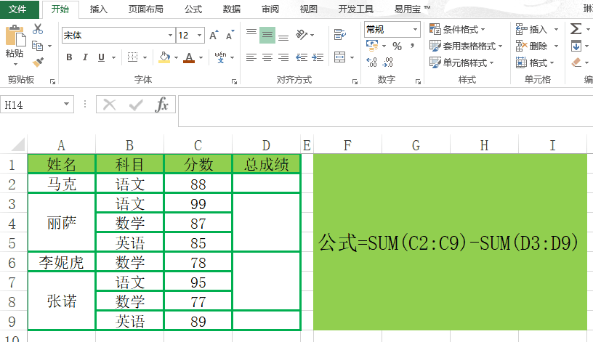Toggle middle vertical alignment
Screen dimensions: 593x342
[267, 35]
